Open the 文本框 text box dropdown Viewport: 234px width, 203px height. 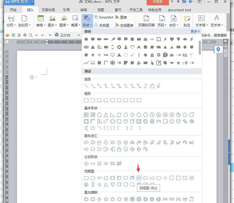[202, 21]
